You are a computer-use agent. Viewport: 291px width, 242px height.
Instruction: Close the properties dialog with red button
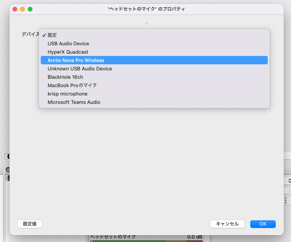click(15, 9)
